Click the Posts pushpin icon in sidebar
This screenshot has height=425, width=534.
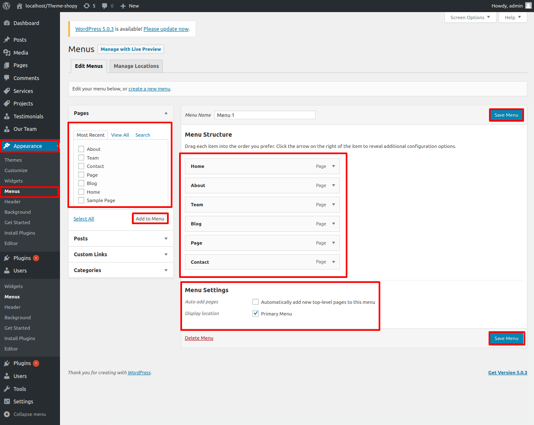click(x=7, y=40)
